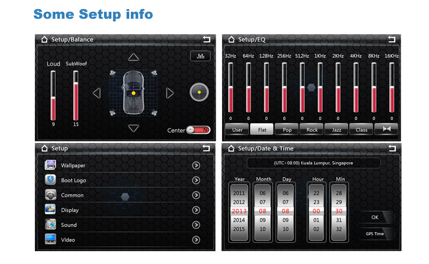The image size is (429, 264).
Task: Click the Boot Logo Bluetooth-style icon
Action: [x=50, y=180]
